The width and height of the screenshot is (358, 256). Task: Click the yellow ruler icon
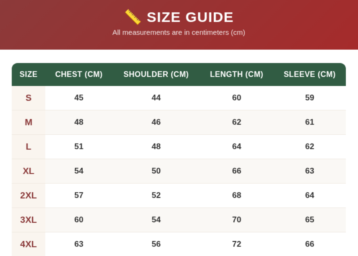133,17
